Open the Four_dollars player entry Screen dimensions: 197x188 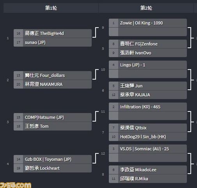(x=53, y=75)
